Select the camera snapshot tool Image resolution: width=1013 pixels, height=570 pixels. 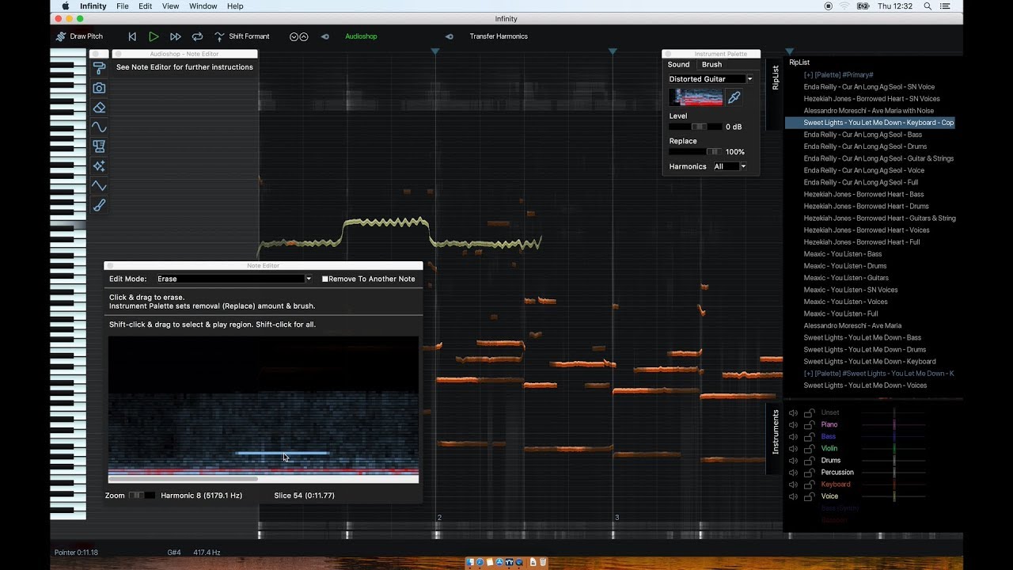[x=99, y=88]
